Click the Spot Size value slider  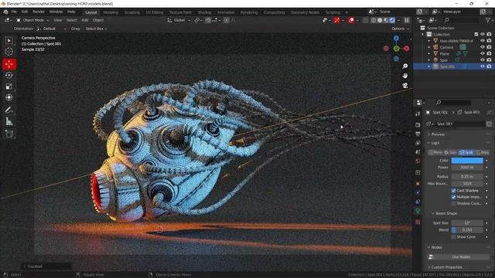[467, 223]
